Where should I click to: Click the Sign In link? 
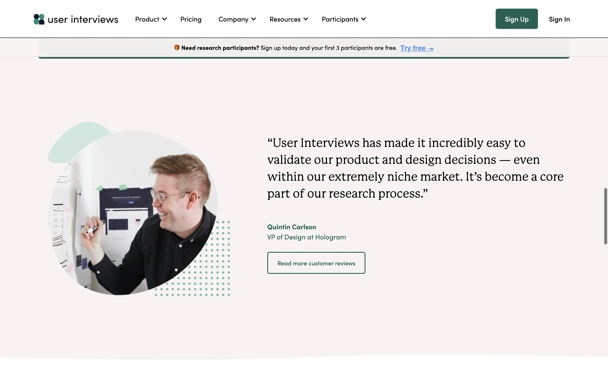point(559,19)
